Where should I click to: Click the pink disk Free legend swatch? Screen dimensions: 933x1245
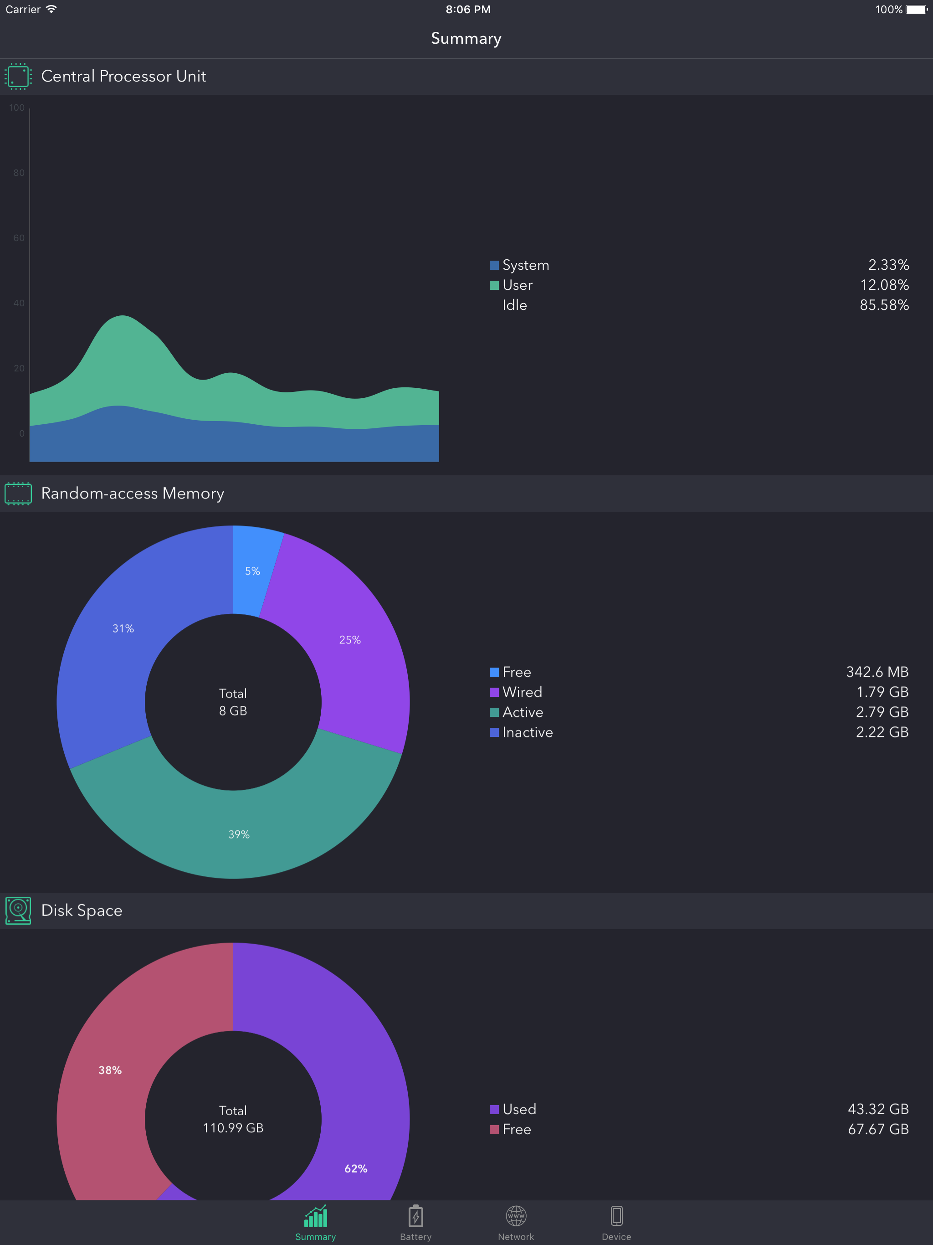tap(494, 1130)
